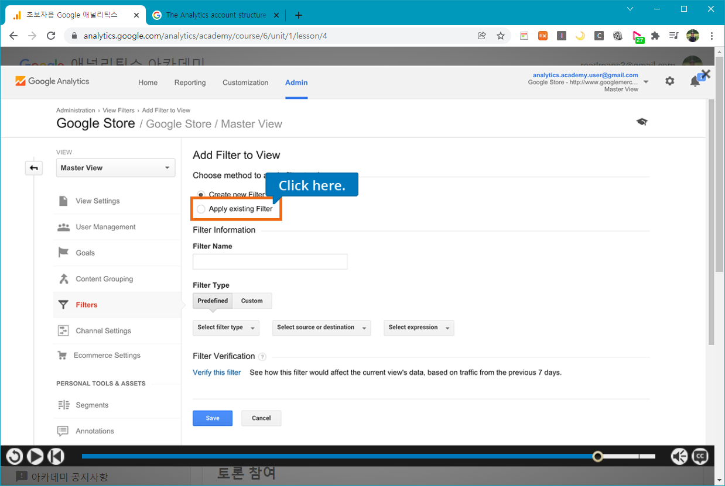Click the back arrow button in sidebar
Viewport: 725px width, 486px height.
(34, 168)
